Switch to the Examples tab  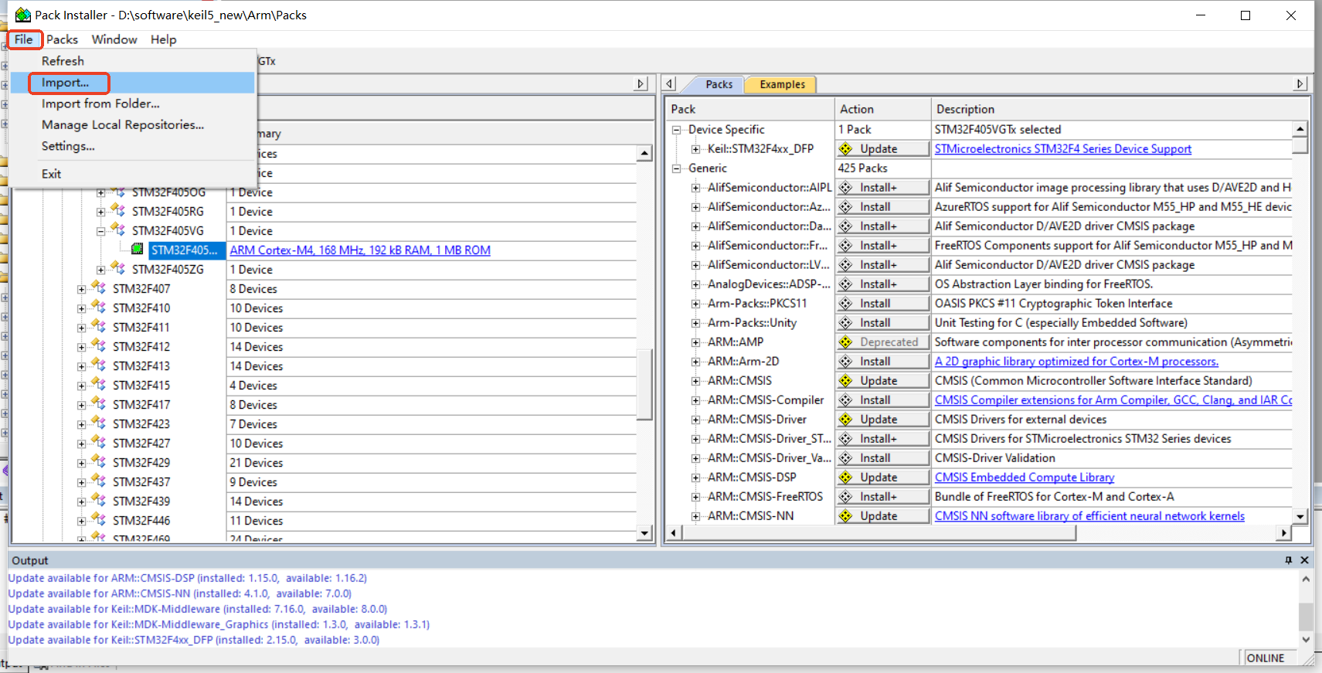(781, 84)
